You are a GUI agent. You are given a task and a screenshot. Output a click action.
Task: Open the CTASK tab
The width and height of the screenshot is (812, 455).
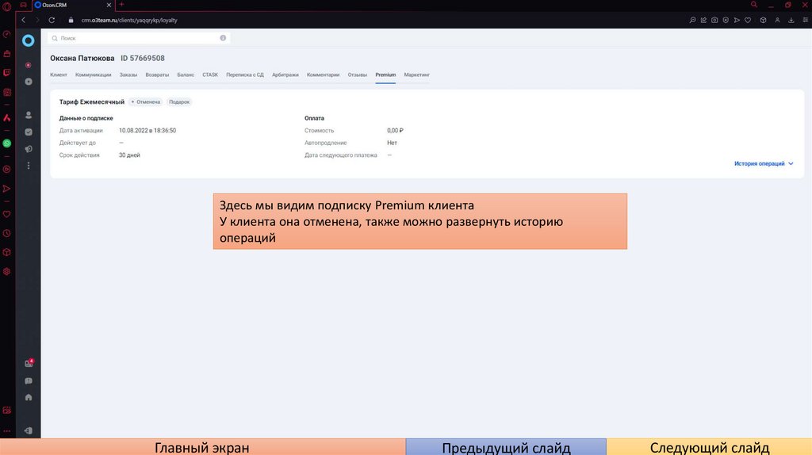[210, 75]
